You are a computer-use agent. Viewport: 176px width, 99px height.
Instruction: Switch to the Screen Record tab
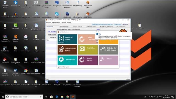(79, 27)
